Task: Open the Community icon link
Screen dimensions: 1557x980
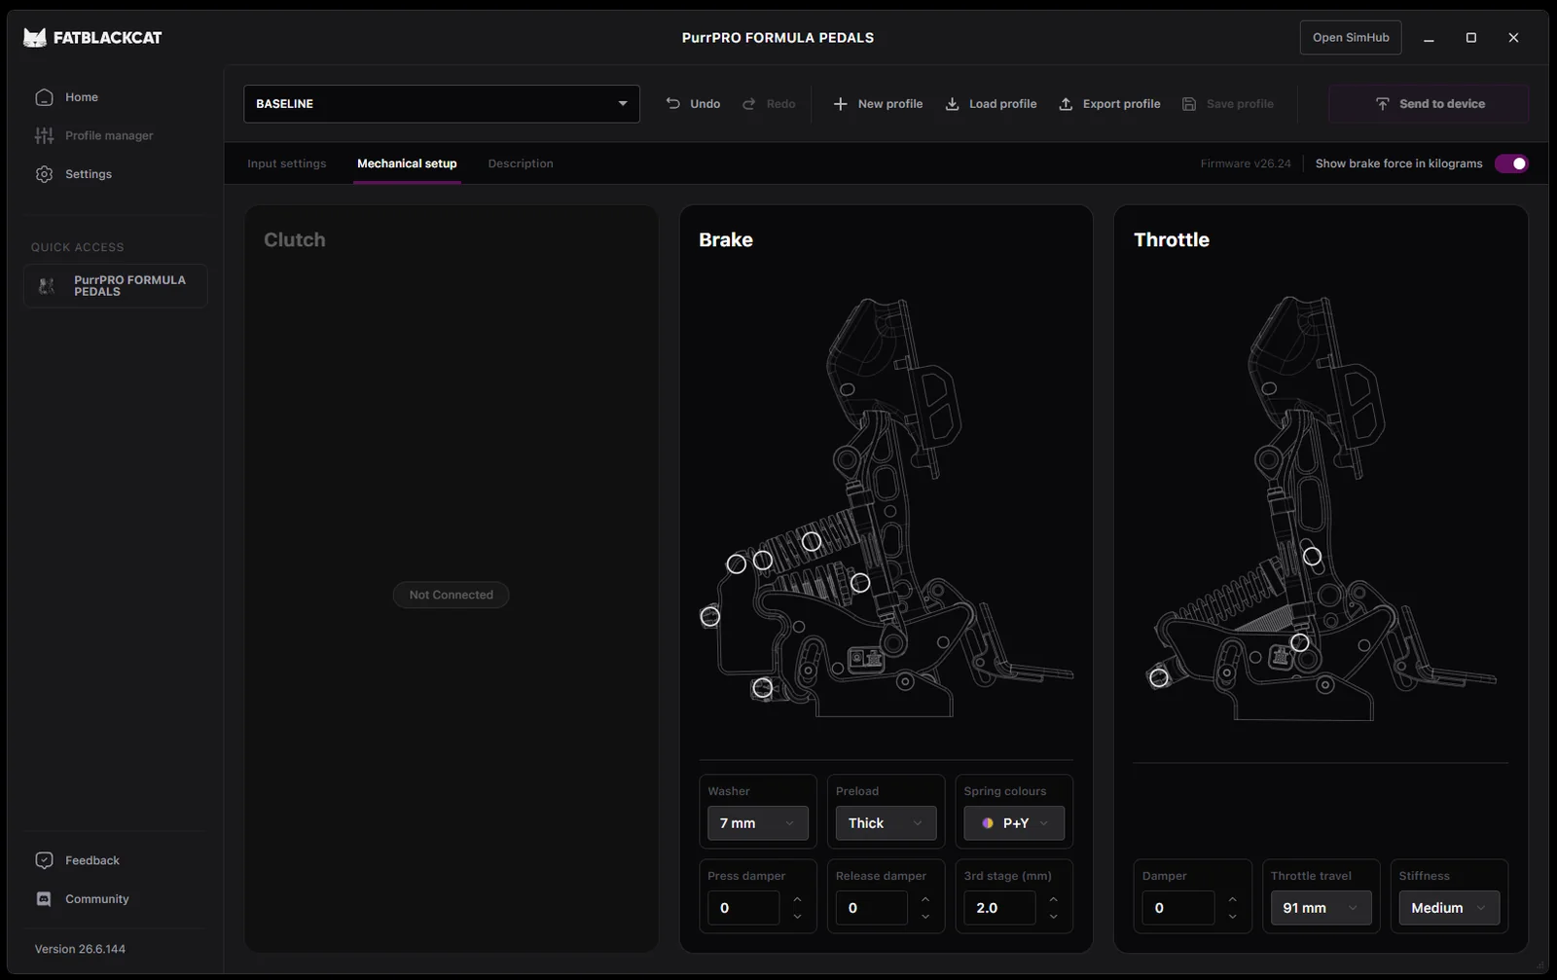Action: (44, 899)
